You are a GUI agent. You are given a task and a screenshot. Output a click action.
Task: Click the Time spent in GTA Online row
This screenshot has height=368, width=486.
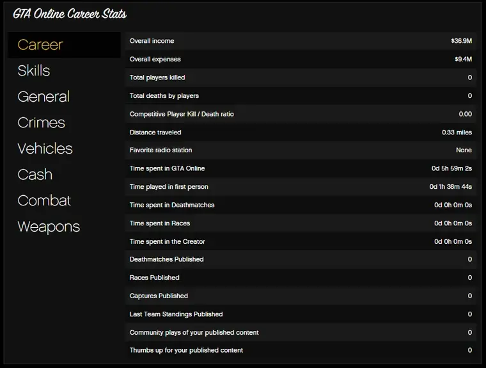tap(301, 168)
